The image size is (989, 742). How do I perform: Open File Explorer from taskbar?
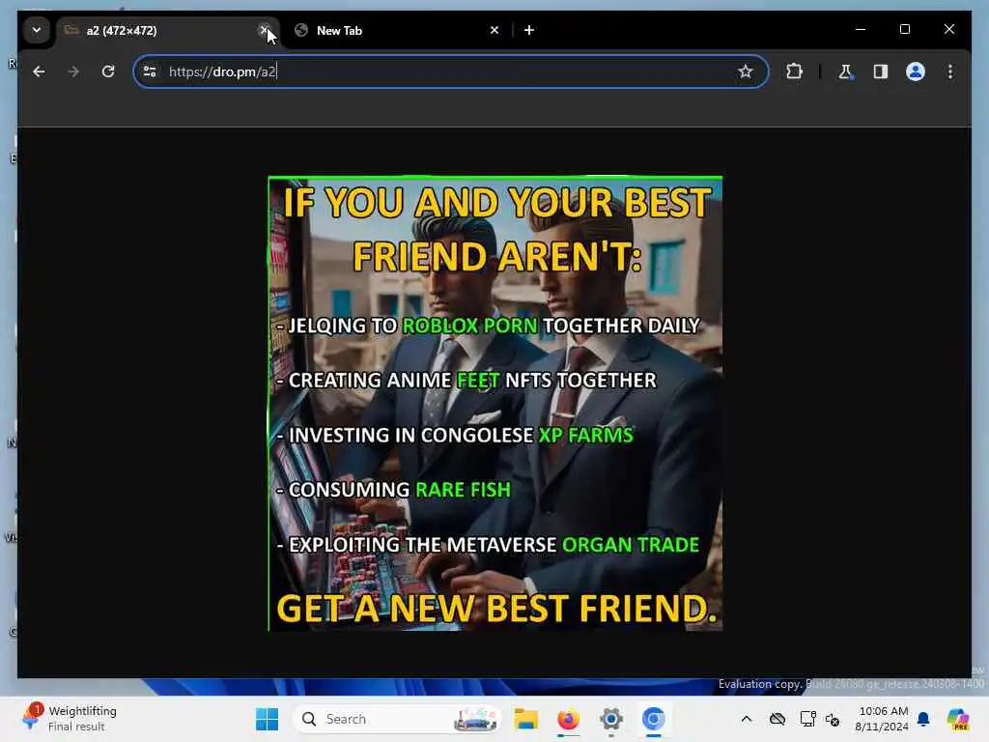point(525,719)
